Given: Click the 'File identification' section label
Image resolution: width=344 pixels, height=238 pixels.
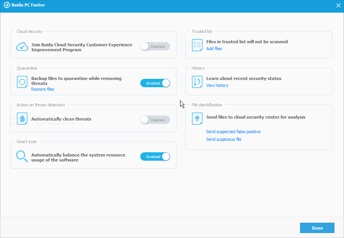Looking at the screenshot, I should point(207,105).
